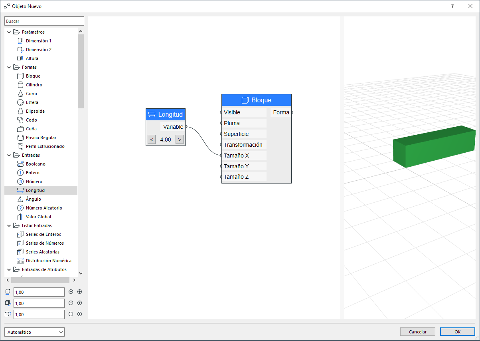The image size is (480, 341).
Task: Pick the Perfil Extrusionado shape icon
Action: click(x=21, y=146)
